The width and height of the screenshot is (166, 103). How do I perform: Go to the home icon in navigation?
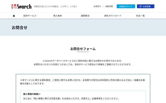point(14,16)
